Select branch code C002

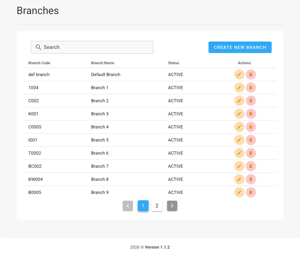pos(33,101)
